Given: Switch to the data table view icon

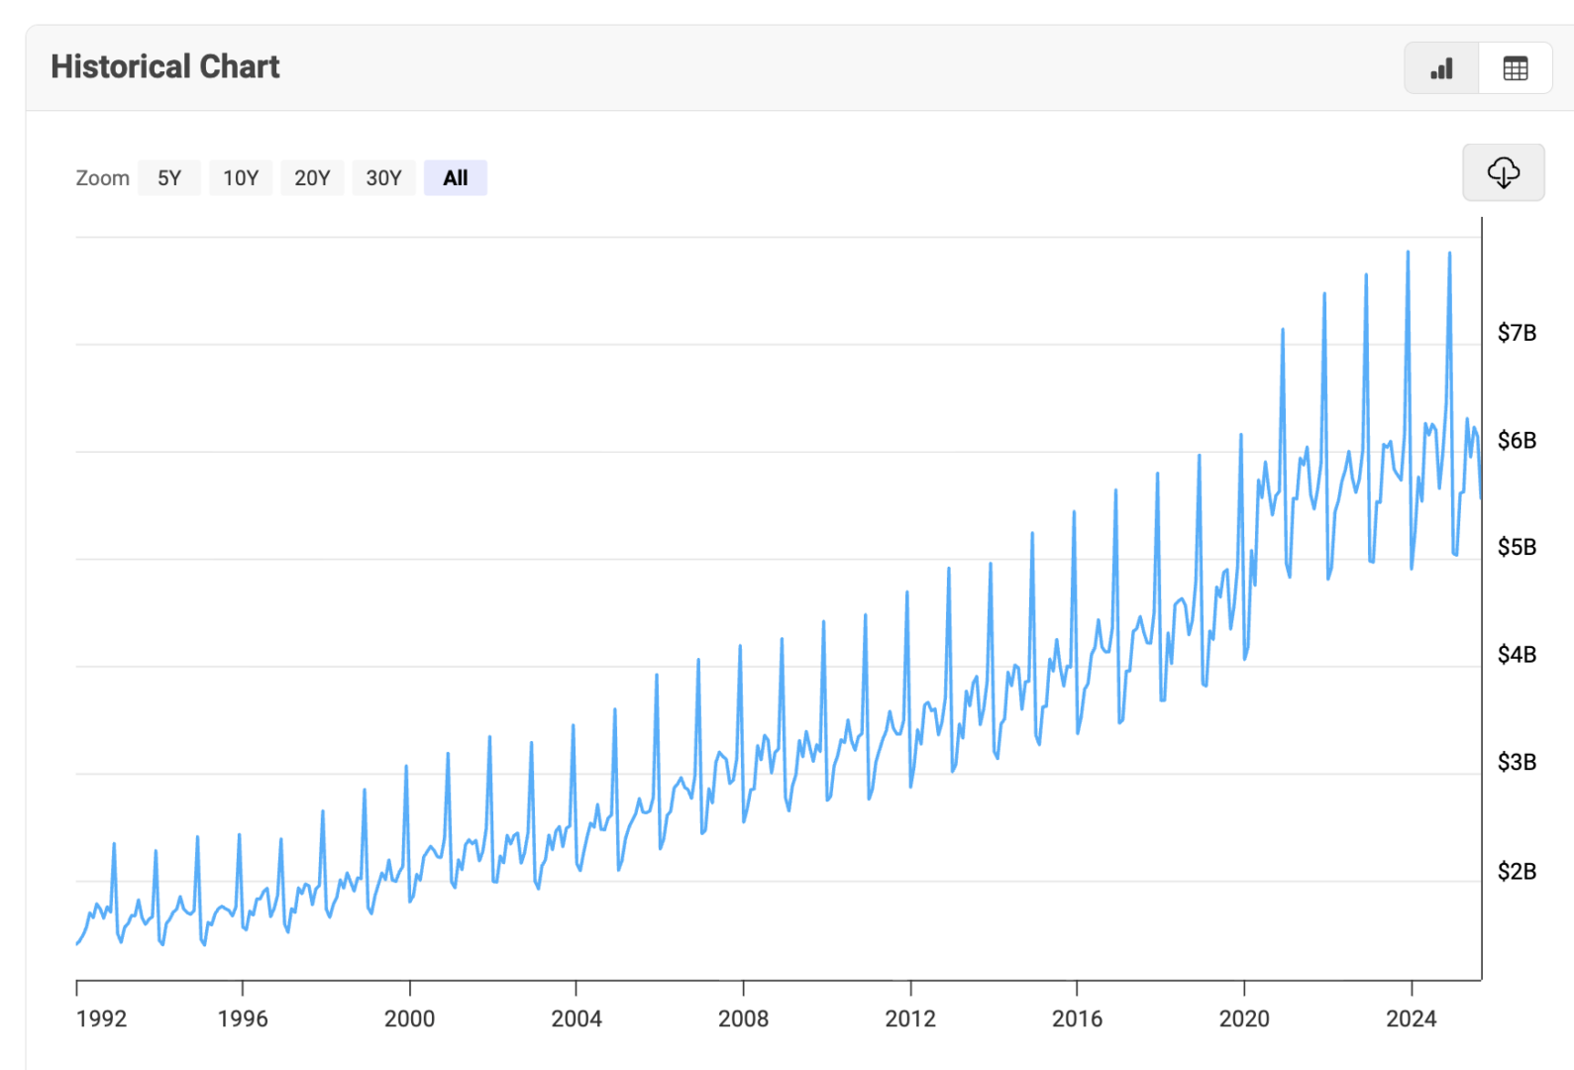Looking at the screenshot, I should coord(1515,68).
